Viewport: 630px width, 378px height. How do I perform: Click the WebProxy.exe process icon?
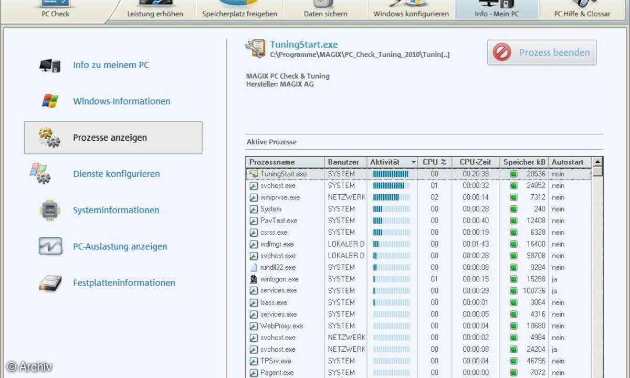click(254, 326)
